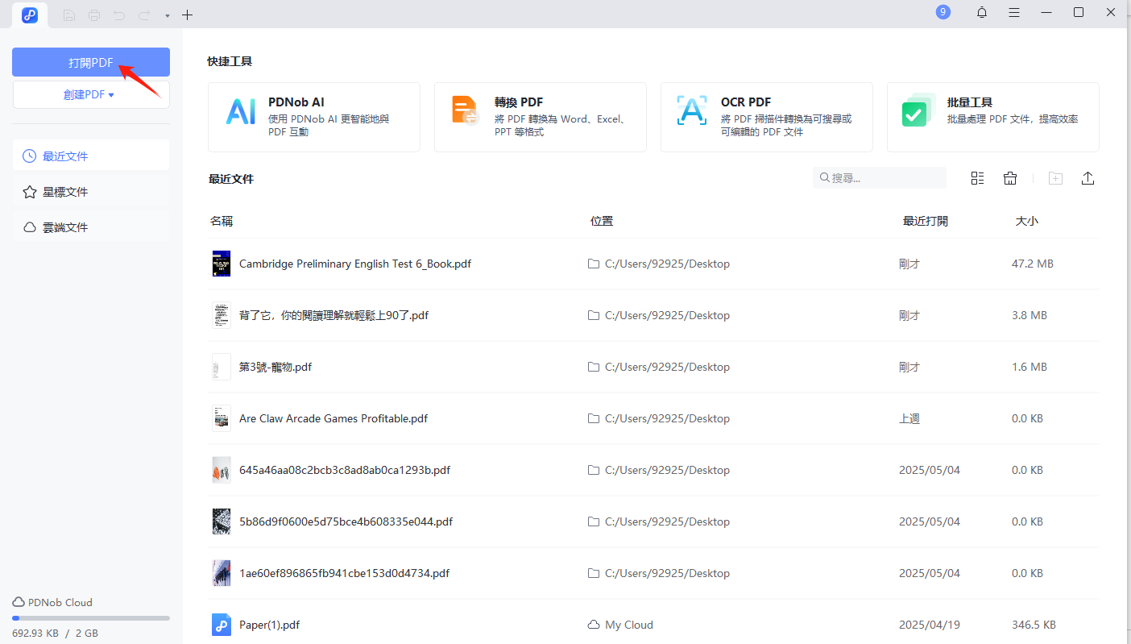Click the PDNob Cloud storage usage bar

(90, 618)
